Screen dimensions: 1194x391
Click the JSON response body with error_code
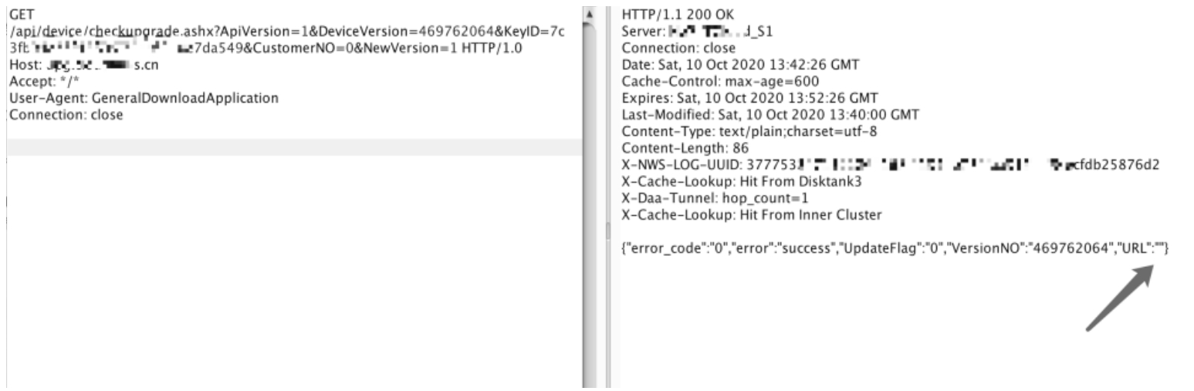895,248
